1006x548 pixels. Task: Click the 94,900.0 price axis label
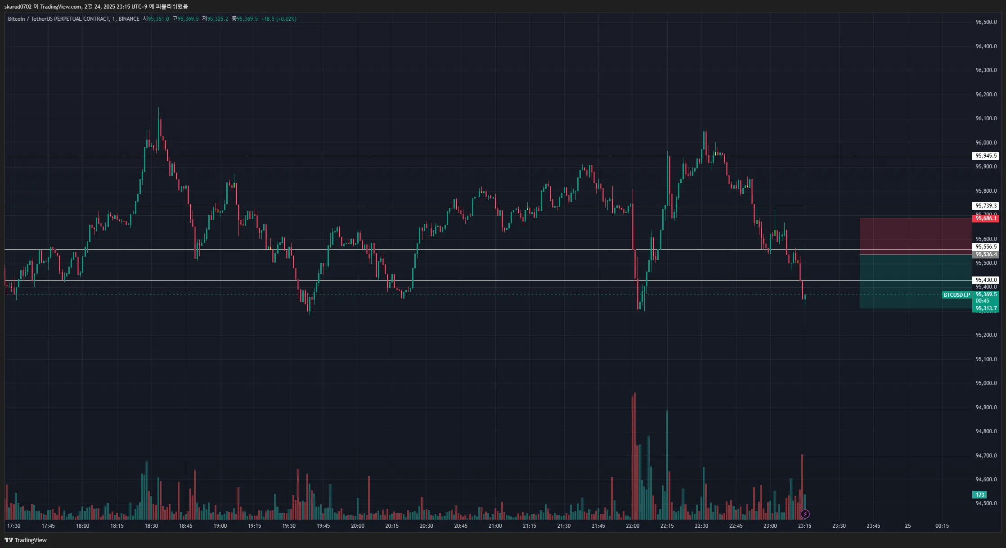pos(986,408)
